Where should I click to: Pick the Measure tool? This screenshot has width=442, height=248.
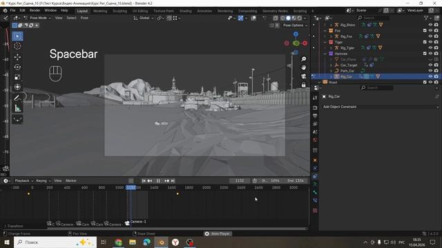(17, 108)
